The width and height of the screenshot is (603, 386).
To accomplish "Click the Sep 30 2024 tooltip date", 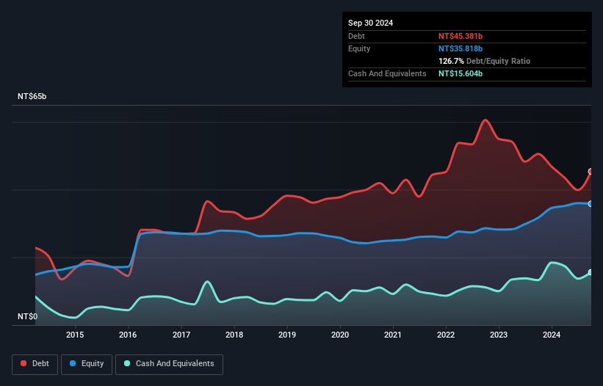I will click(x=370, y=23).
